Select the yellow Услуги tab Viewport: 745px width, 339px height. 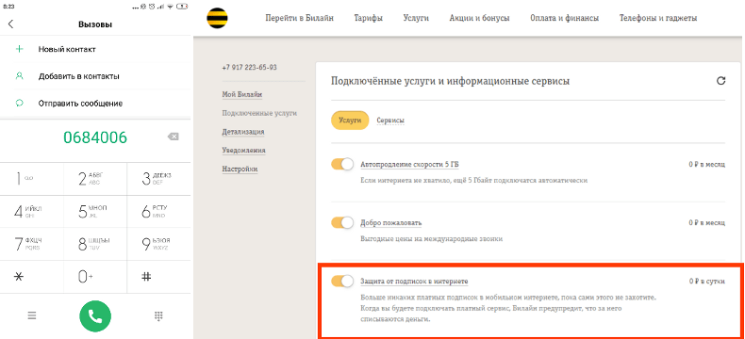[x=350, y=121]
